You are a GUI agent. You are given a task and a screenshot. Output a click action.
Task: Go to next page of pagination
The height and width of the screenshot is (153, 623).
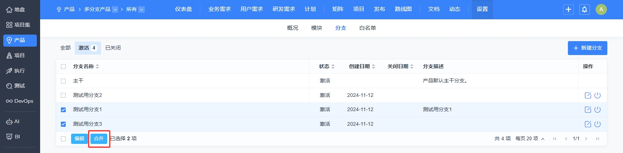point(586,139)
